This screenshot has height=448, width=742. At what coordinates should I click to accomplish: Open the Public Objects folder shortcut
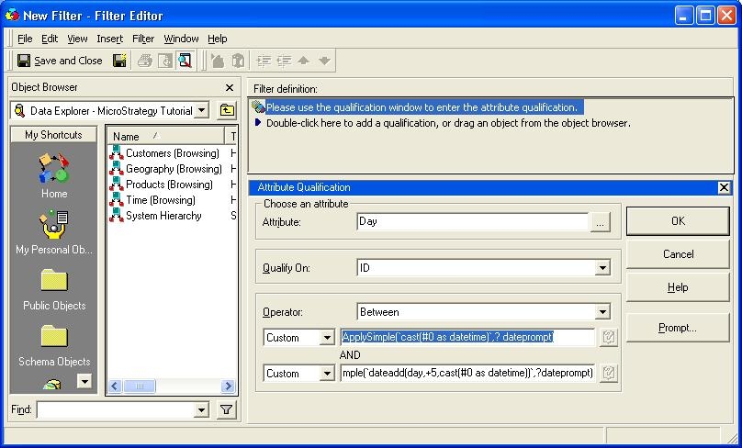[x=54, y=289]
